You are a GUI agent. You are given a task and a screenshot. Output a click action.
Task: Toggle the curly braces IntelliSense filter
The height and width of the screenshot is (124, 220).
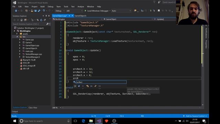tap(99, 86)
